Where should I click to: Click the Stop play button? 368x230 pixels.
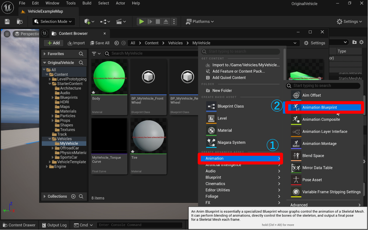pyautogui.click(x=158, y=22)
